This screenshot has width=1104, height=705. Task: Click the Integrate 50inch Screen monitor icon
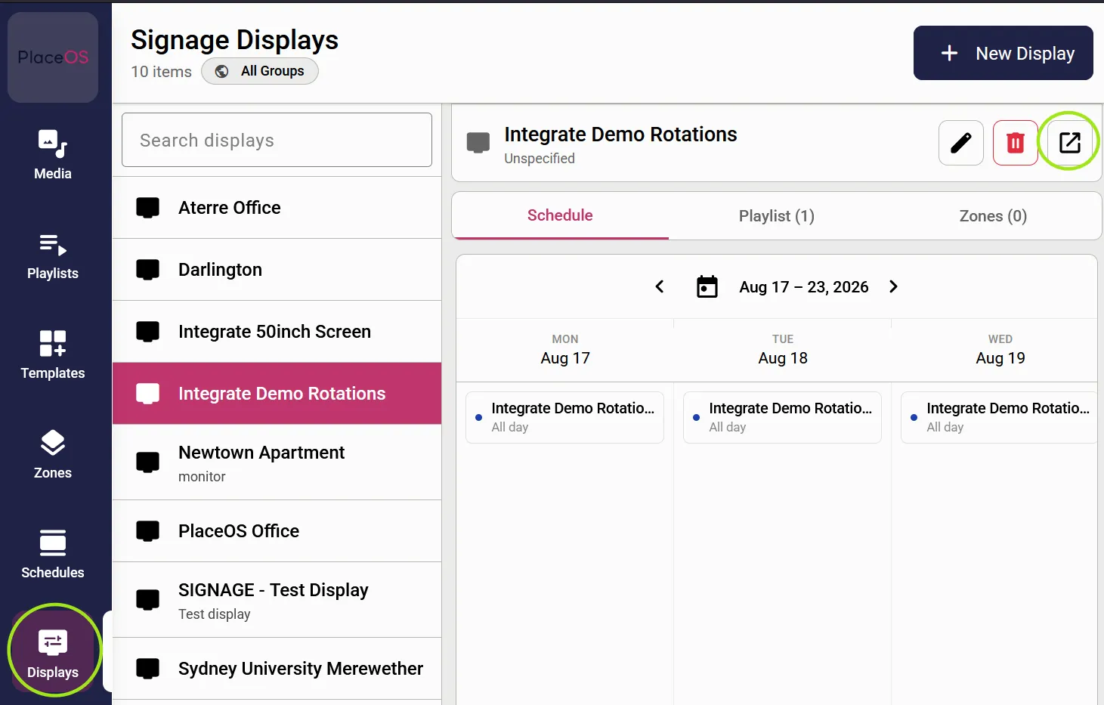coord(147,332)
